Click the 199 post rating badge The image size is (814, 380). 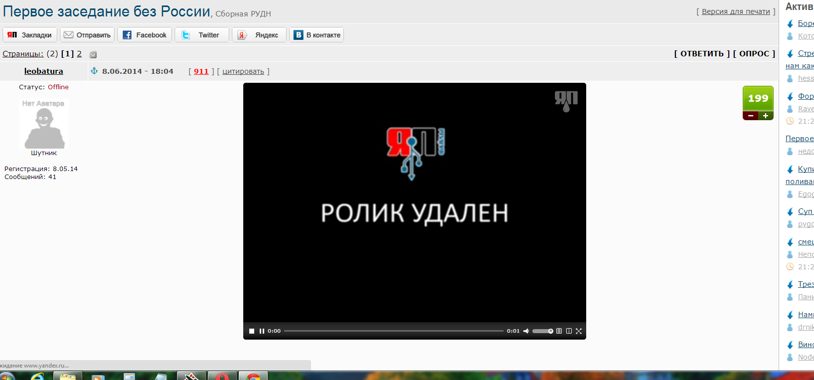pyautogui.click(x=758, y=99)
